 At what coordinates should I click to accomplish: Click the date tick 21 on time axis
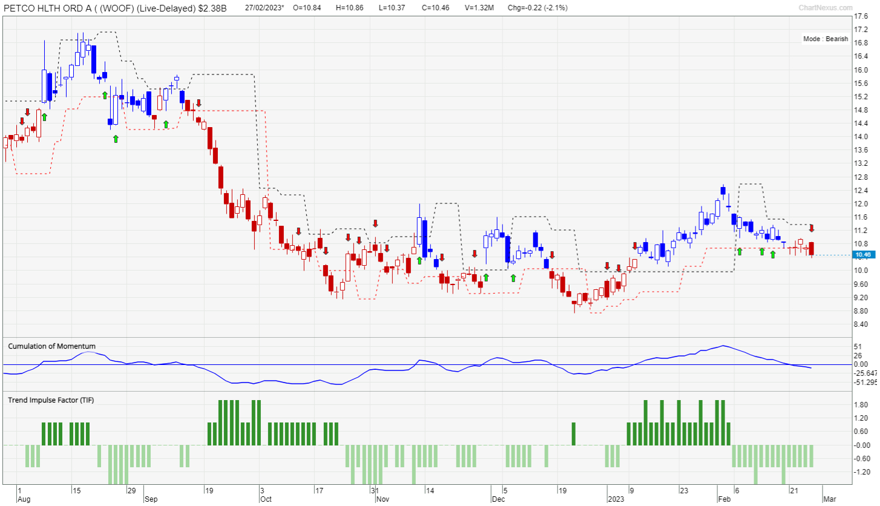(x=793, y=491)
